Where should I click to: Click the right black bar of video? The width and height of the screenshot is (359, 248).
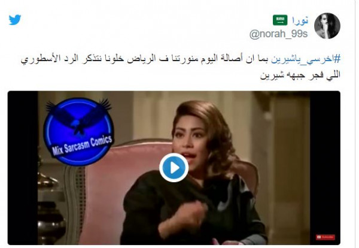pos(325,168)
